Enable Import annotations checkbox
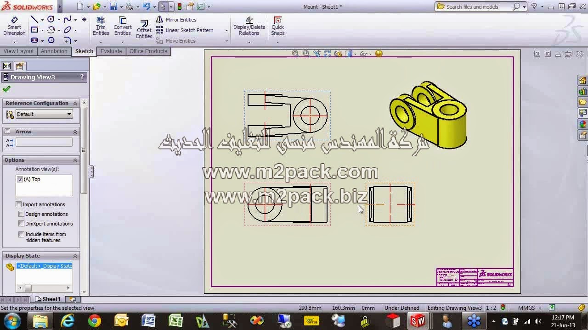This screenshot has height=330, width=588. [19, 204]
